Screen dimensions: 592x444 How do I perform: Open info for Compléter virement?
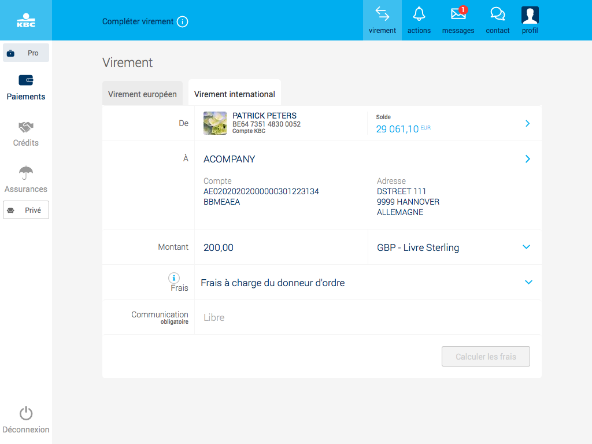[182, 21]
